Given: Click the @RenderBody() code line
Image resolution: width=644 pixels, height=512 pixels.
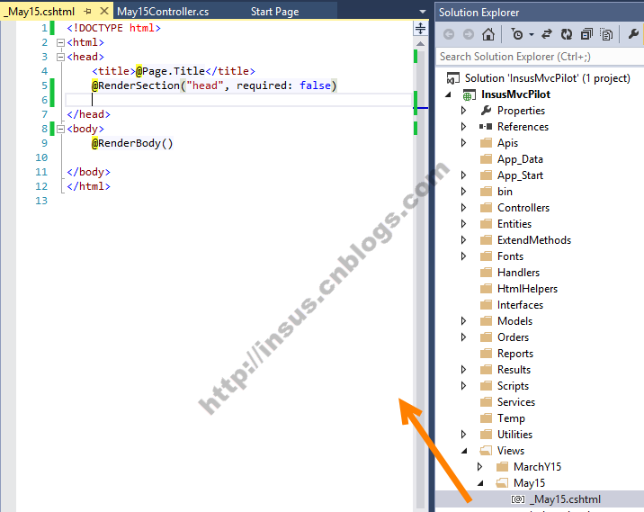Looking at the screenshot, I should (x=132, y=143).
